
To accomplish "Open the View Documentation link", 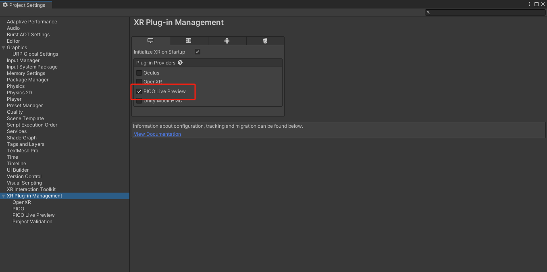I will [157, 134].
